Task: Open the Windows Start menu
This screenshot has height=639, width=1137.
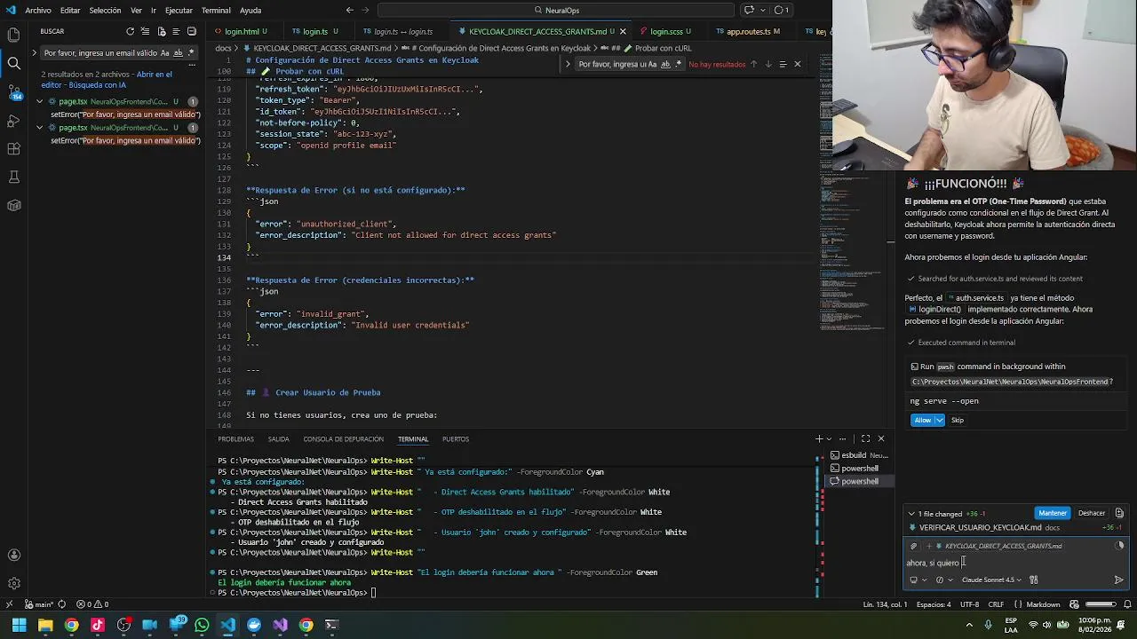Action: (19, 625)
